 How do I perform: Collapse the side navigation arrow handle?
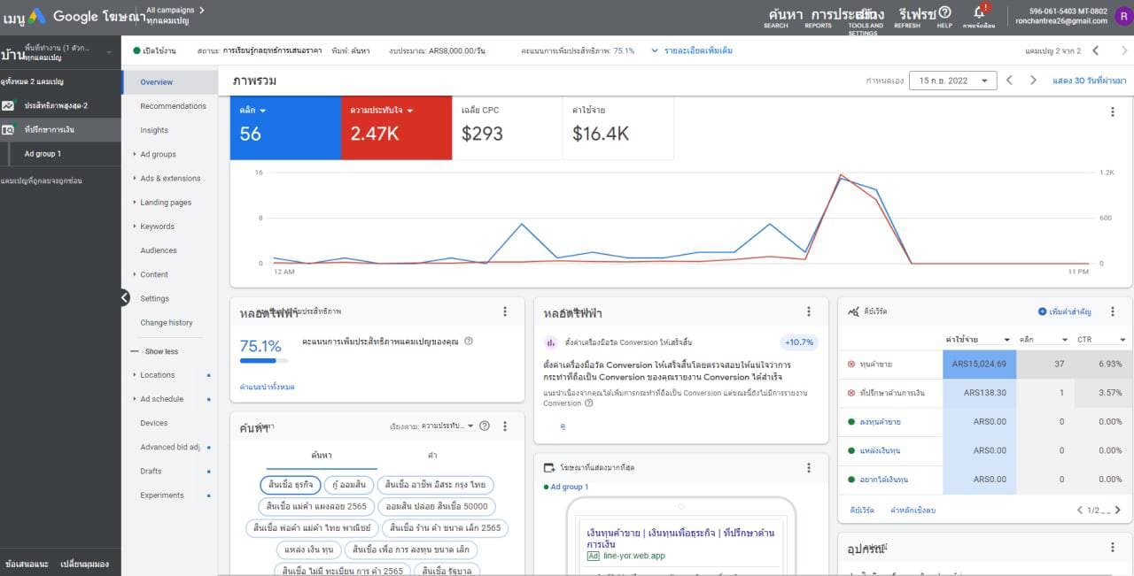click(125, 298)
